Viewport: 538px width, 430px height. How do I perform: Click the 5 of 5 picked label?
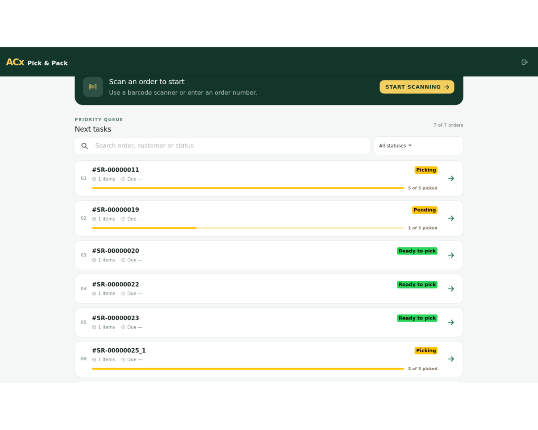coord(423,188)
